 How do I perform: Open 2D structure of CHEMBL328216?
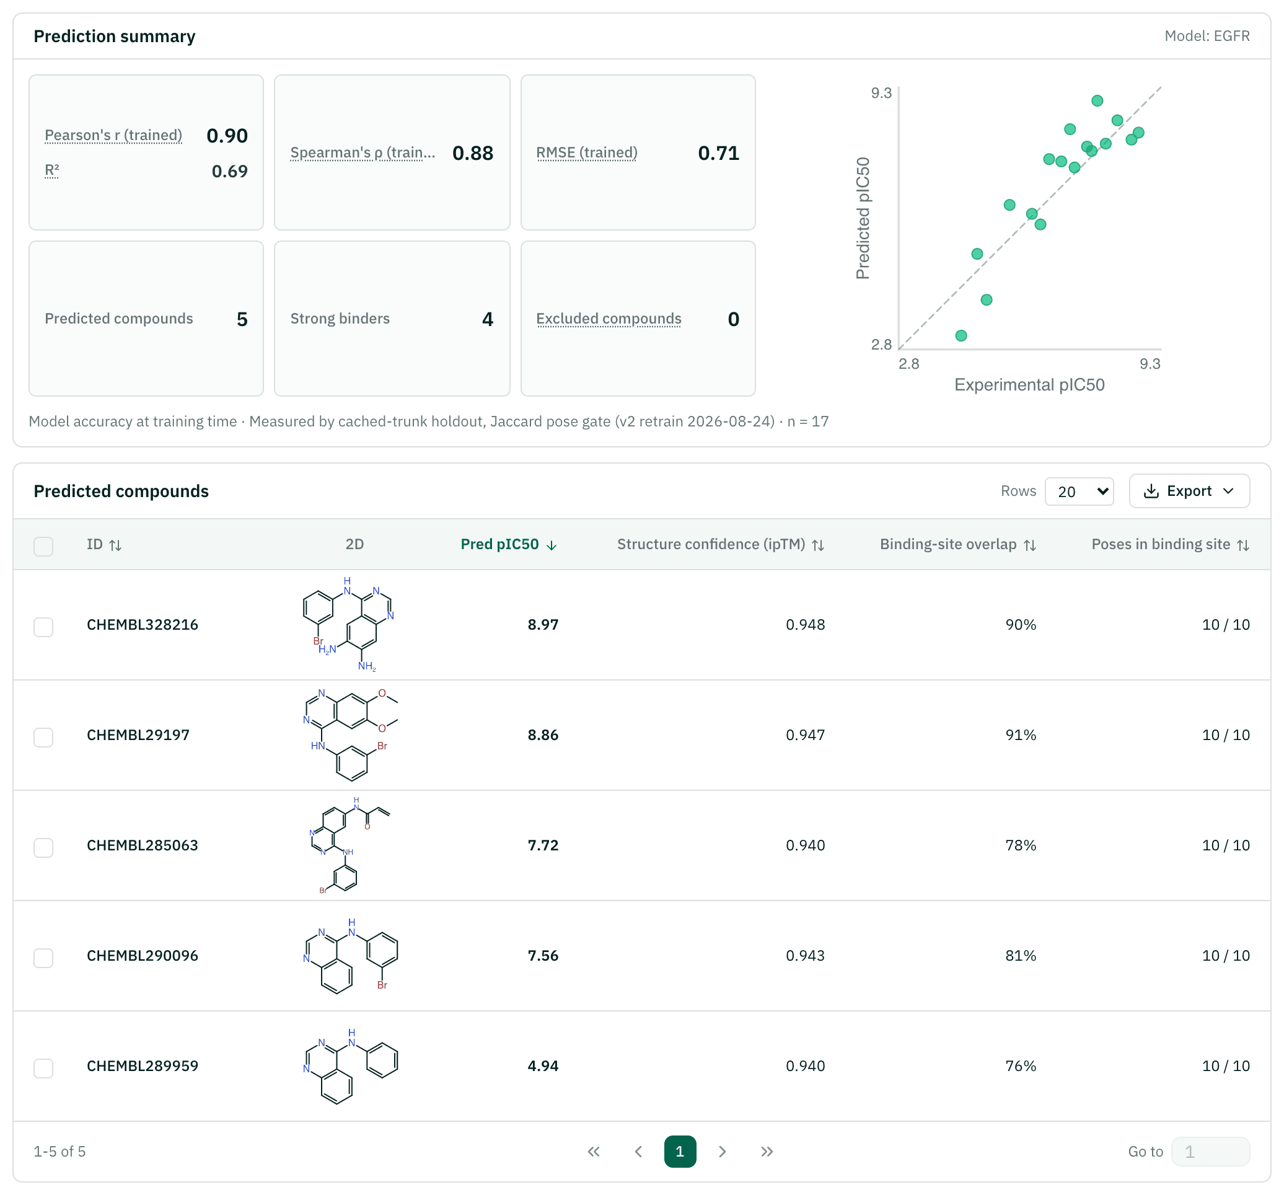[x=350, y=625]
